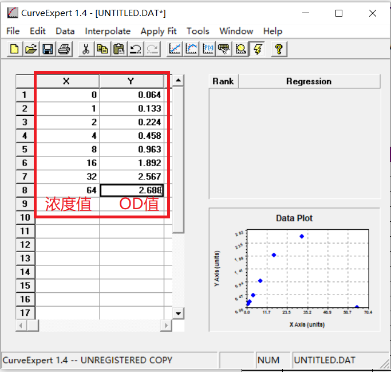The height and width of the screenshot is (372, 391).
Task: Run CurveFinder with the lightning bolt icon
Action: click(258, 49)
